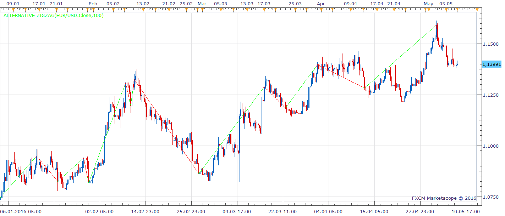Click the 1,1500 price axis label
Viewport: 505px width, 216px height.
(x=492, y=44)
